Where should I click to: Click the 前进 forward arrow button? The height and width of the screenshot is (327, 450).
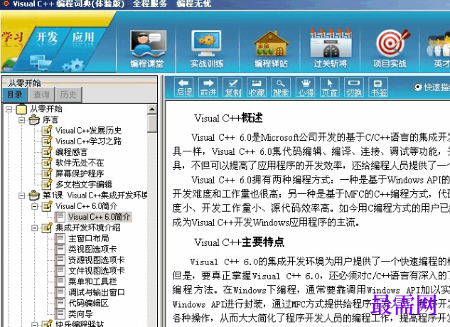point(208,87)
